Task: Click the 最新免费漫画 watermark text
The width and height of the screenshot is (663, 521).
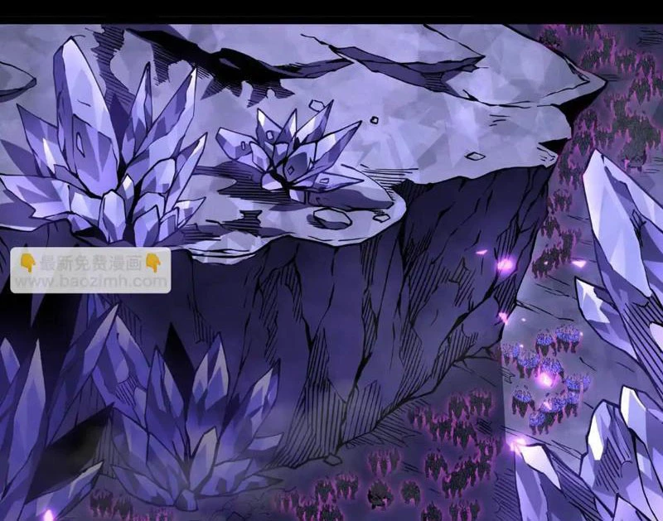Action: tap(90, 263)
